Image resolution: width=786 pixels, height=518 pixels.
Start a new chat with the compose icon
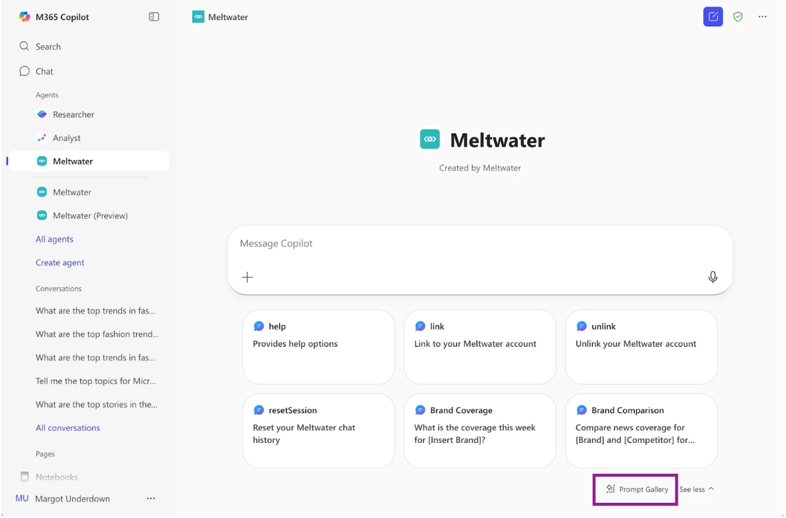713,17
